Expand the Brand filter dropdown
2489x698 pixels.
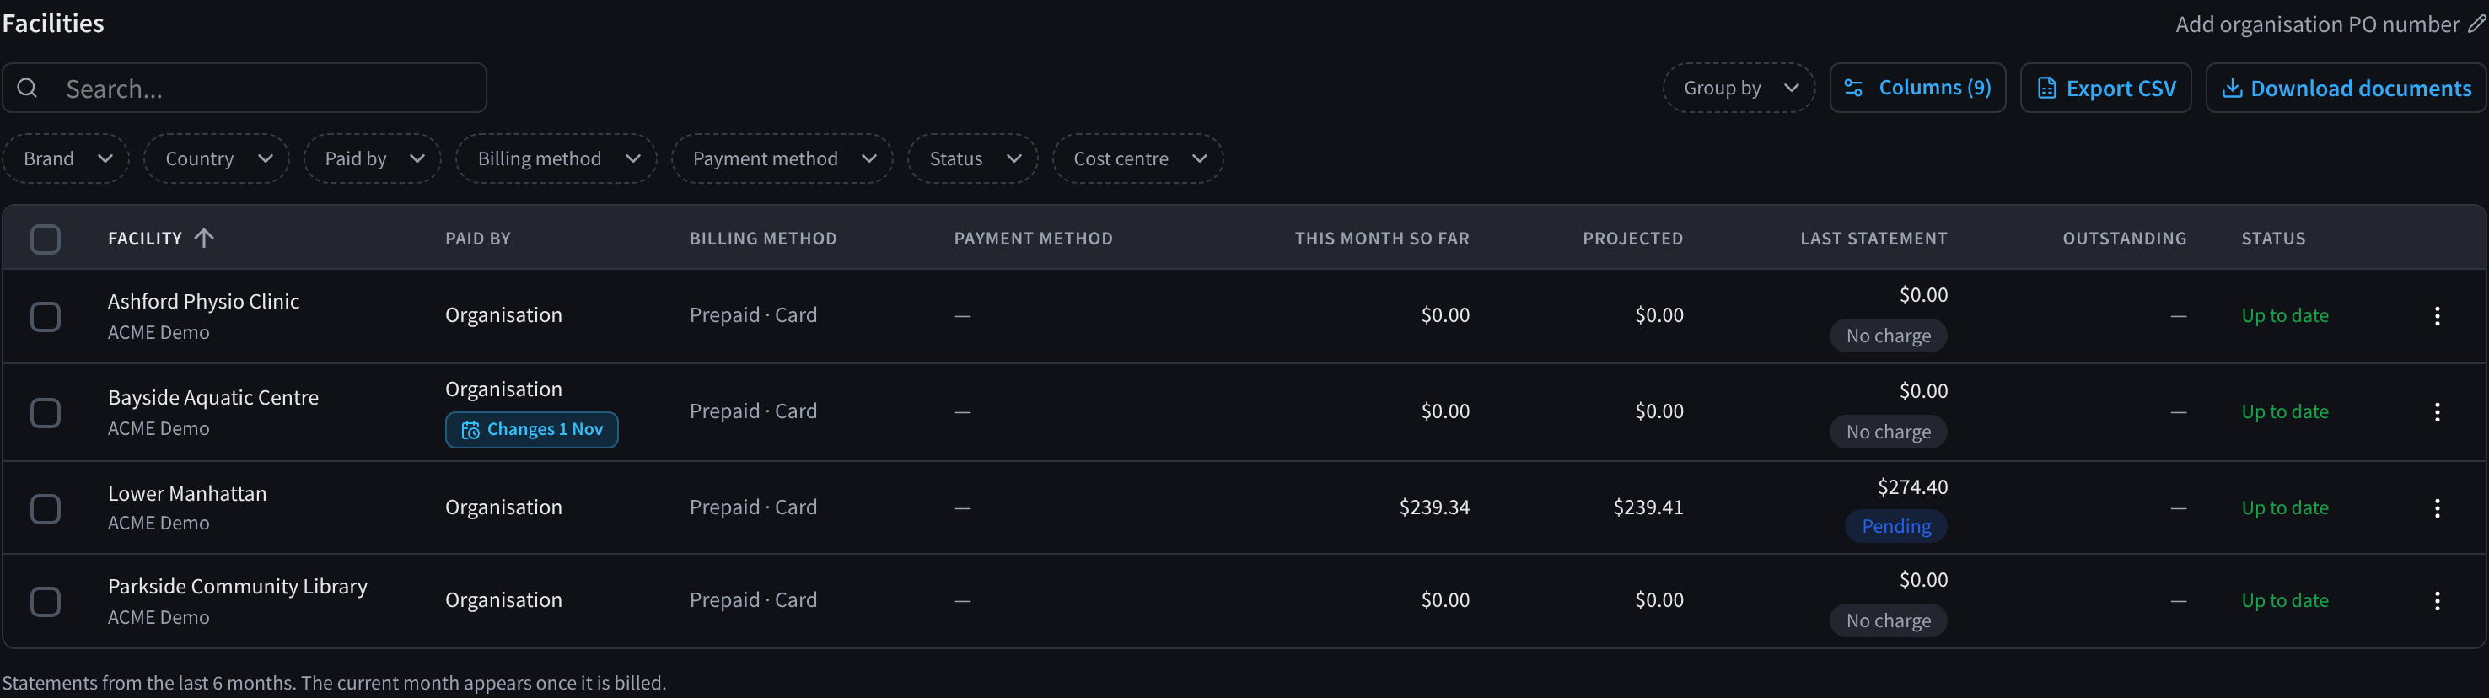pos(66,158)
